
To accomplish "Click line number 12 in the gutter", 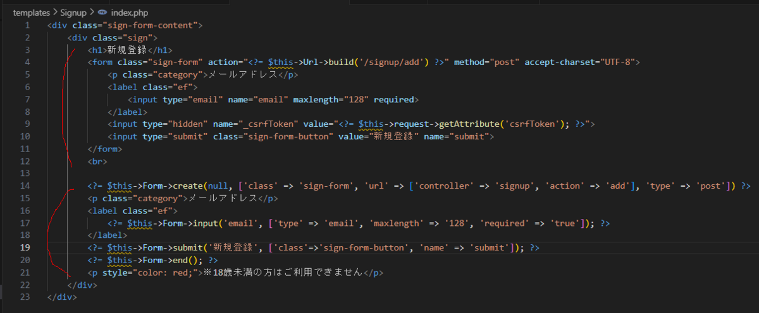I will tap(25, 161).
